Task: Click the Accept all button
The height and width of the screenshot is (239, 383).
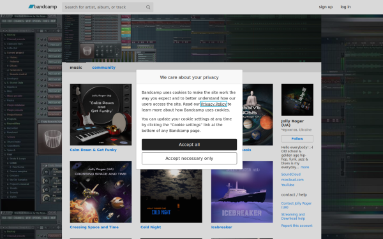Action: click(x=190, y=145)
